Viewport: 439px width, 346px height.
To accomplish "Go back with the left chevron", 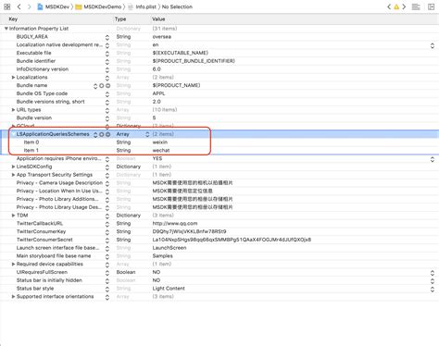I will tap(19, 6).
